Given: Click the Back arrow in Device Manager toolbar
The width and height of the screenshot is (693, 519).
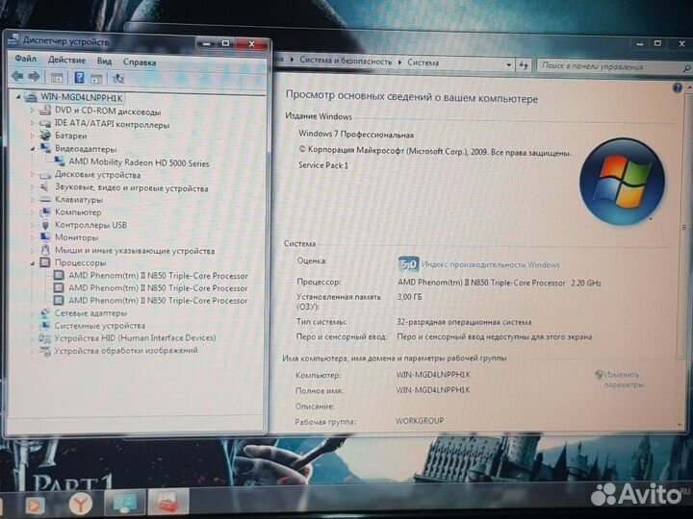Looking at the screenshot, I should point(17,76).
